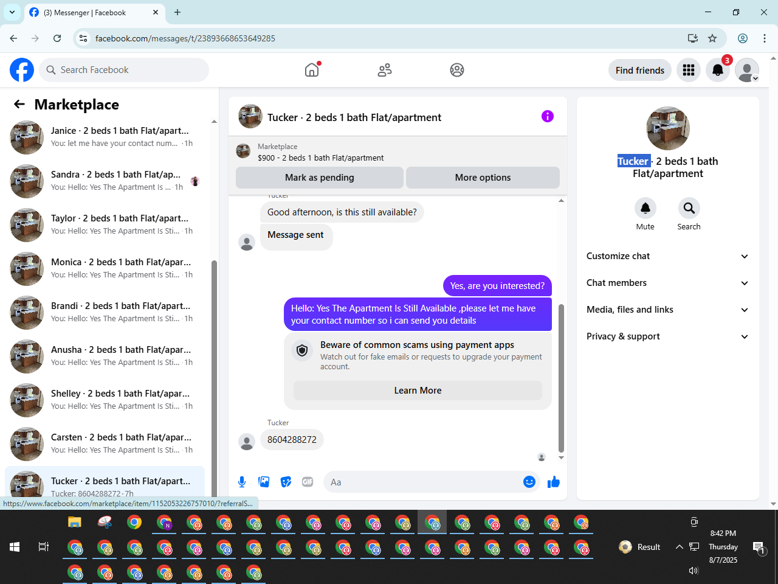Open Shelley conversation
This screenshot has width=778, height=584.
coord(105,400)
